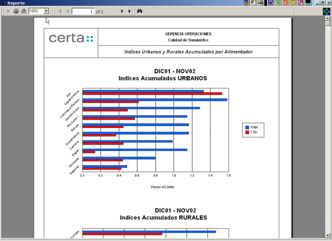The height and width of the screenshot is (241, 332).
Task: Open PowerPoint from the Office shortcut bar
Action: click(286, 3)
